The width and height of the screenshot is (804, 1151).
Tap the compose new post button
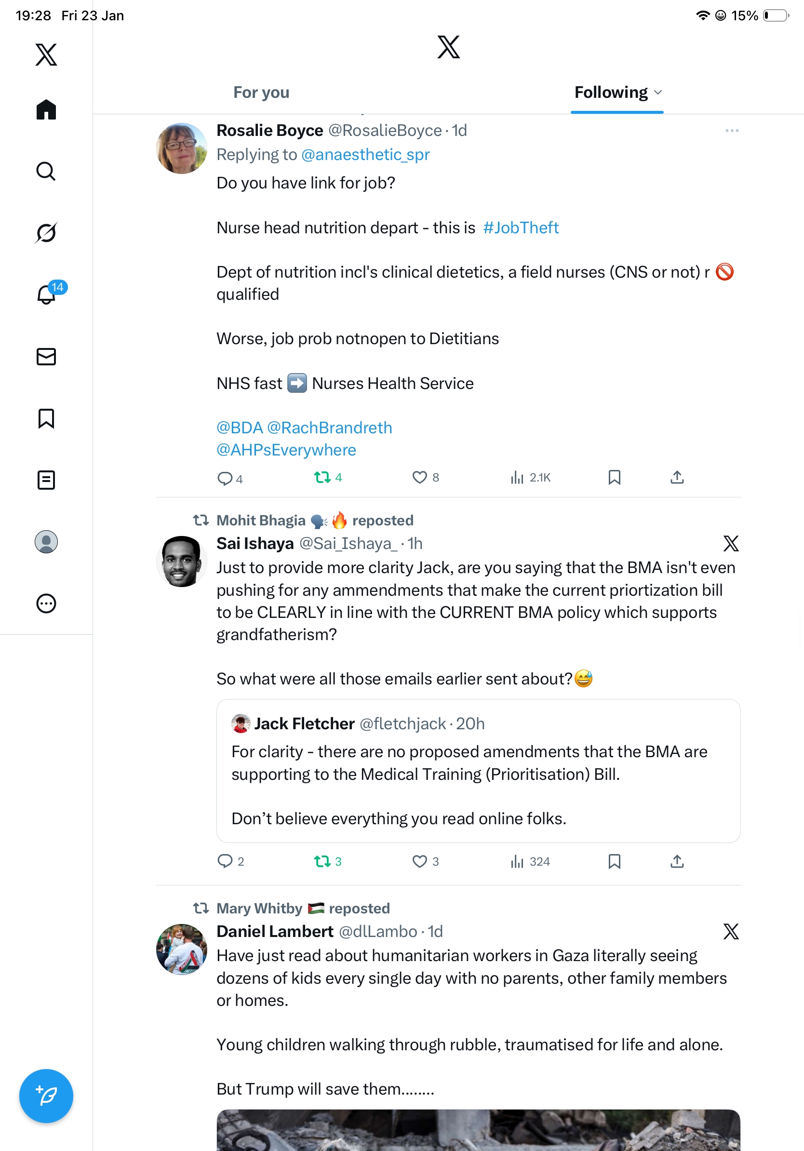click(x=46, y=1096)
